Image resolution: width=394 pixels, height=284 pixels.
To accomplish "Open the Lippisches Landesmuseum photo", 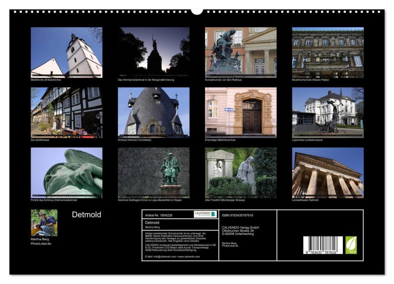I will tap(328, 112).
